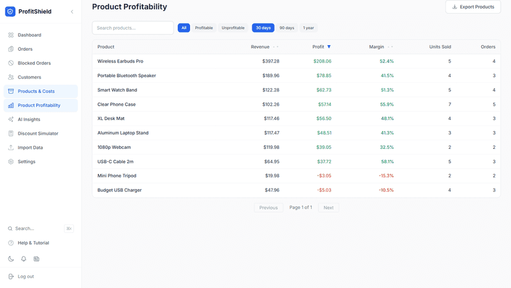This screenshot has height=288, width=511.
Task: Open the Discount Simulator
Action: (x=41, y=133)
